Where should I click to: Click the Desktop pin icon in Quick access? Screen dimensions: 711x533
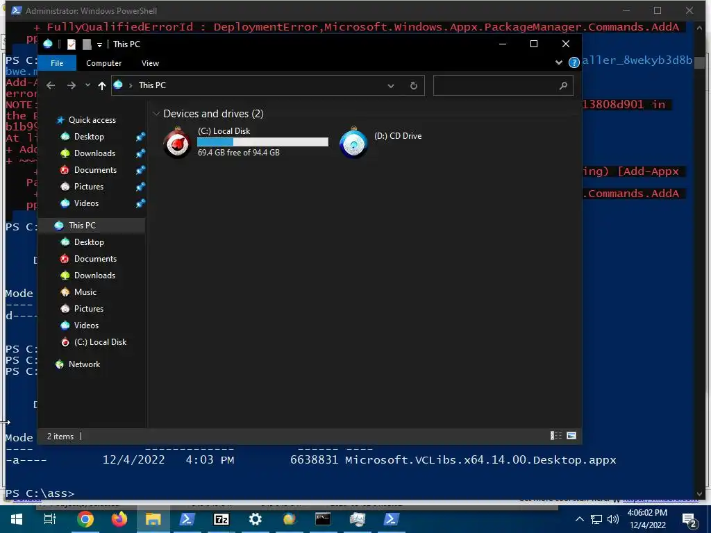coord(140,137)
